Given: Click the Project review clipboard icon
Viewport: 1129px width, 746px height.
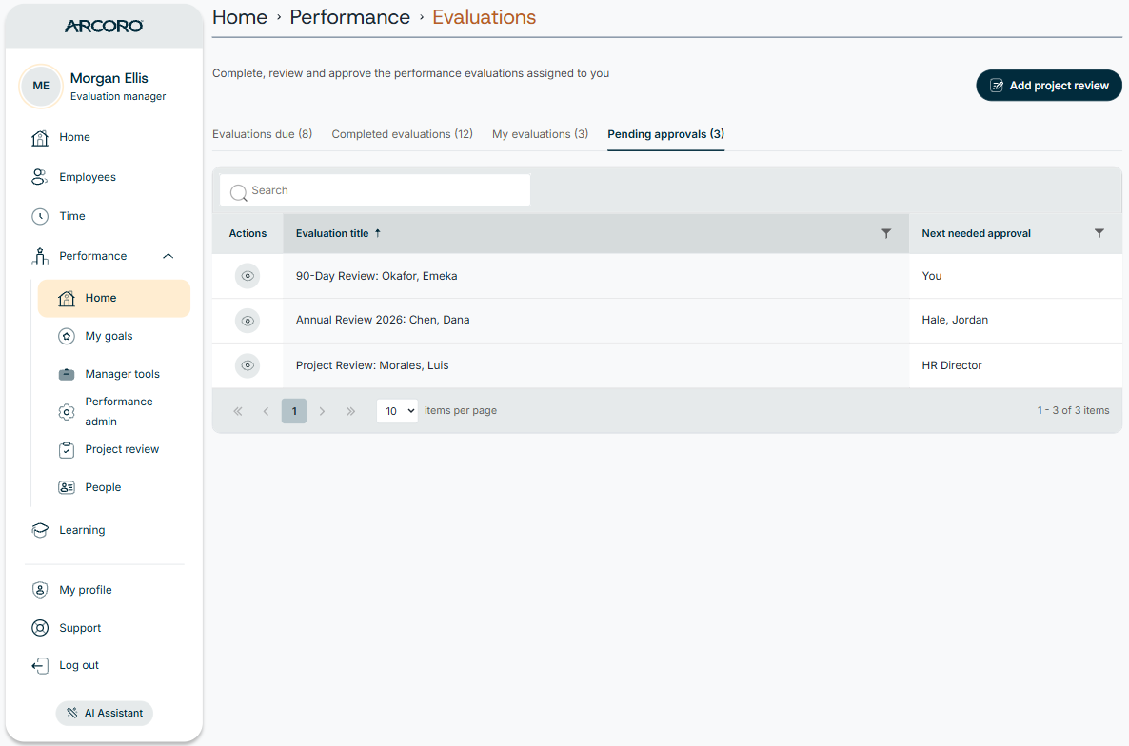Looking at the screenshot, I should 67,450.
